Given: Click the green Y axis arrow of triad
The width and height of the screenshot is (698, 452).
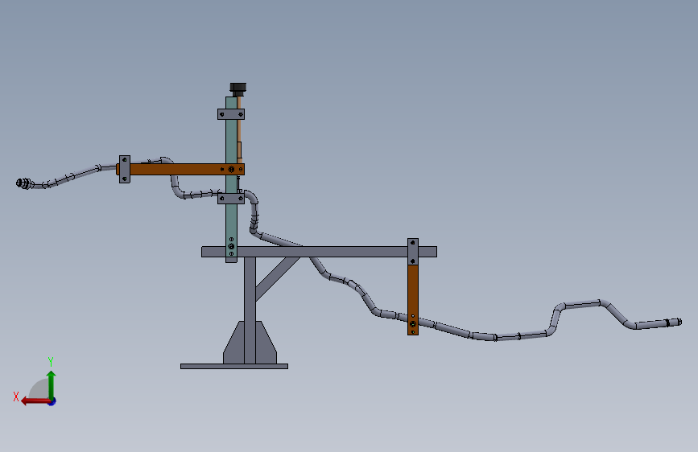Looking at the screenshot, I should 52,384.
